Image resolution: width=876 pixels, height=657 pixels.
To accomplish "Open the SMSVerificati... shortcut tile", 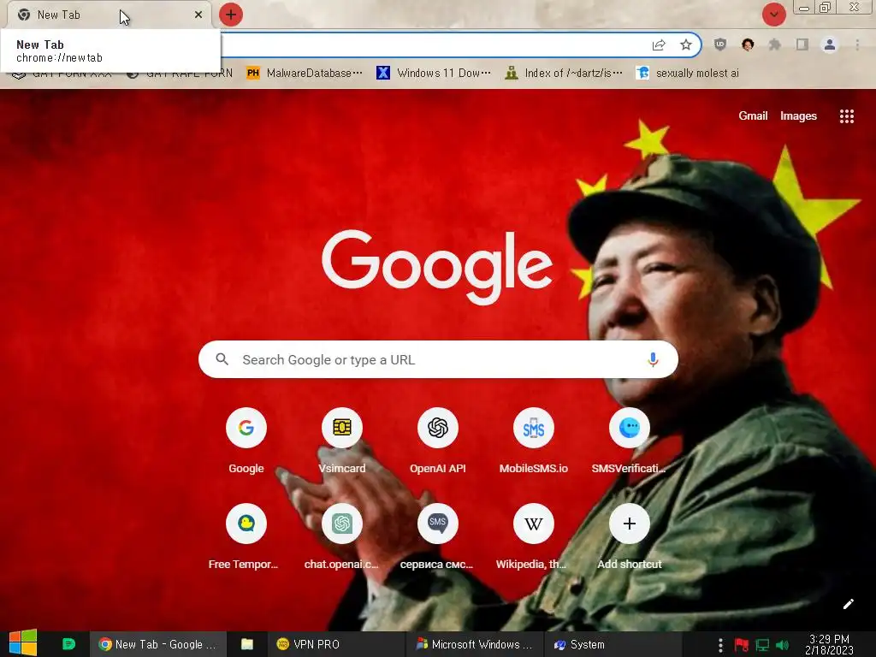I will click(x=629, y=441).
